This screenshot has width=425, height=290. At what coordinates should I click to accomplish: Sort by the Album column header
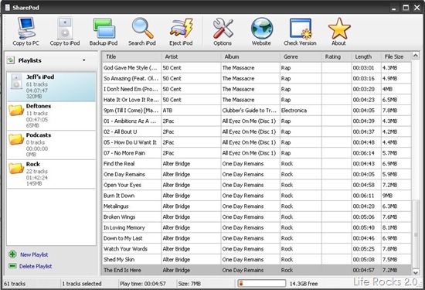pos(250,56)
